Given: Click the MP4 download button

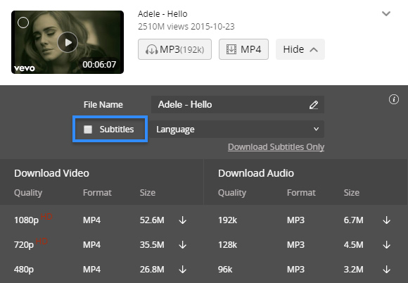Looking at the screenshot, I should pyautogui.click(x=243, y=49).
